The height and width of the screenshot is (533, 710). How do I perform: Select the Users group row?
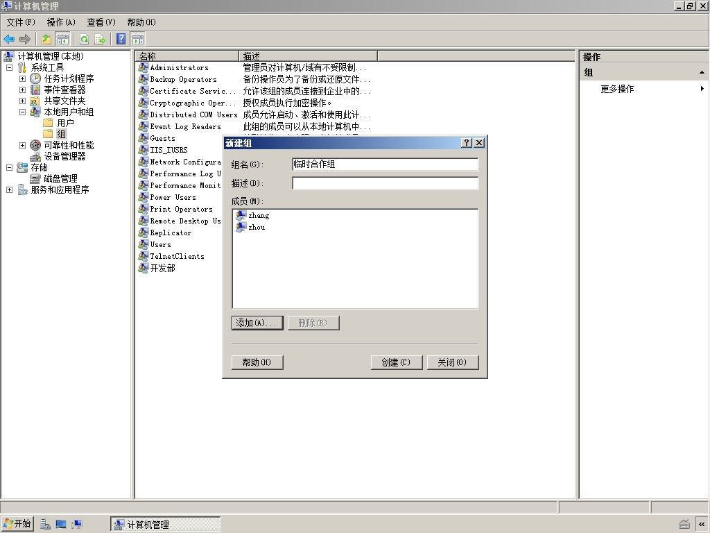click(161, 245)
